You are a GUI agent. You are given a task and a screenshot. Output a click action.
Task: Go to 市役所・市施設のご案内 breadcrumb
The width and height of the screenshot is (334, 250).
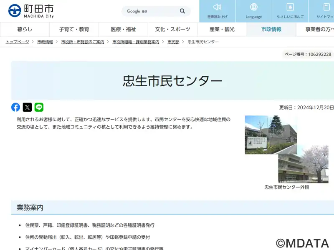click(83, 42)
